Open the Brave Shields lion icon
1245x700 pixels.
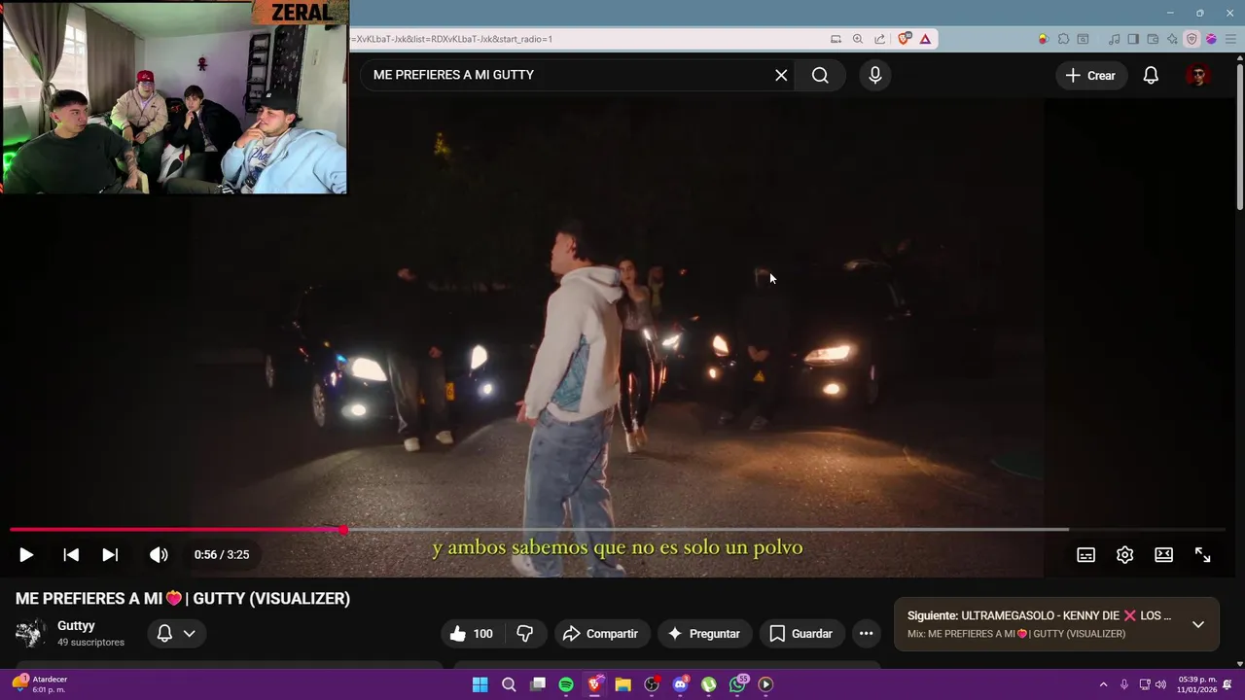(905, 39)
